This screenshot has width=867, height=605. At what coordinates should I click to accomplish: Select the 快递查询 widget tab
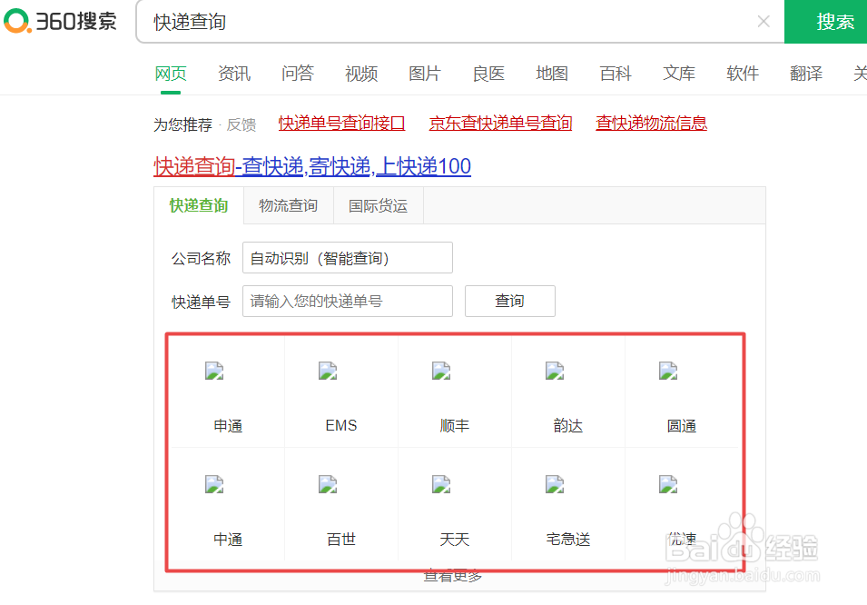point(199,205)
